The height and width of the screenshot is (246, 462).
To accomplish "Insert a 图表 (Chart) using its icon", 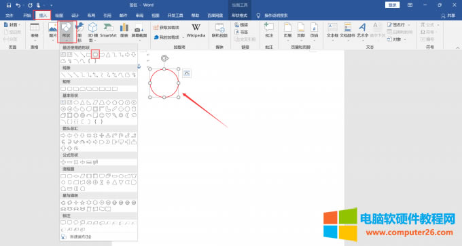I will pyautogui.click(x=124, y=27).
